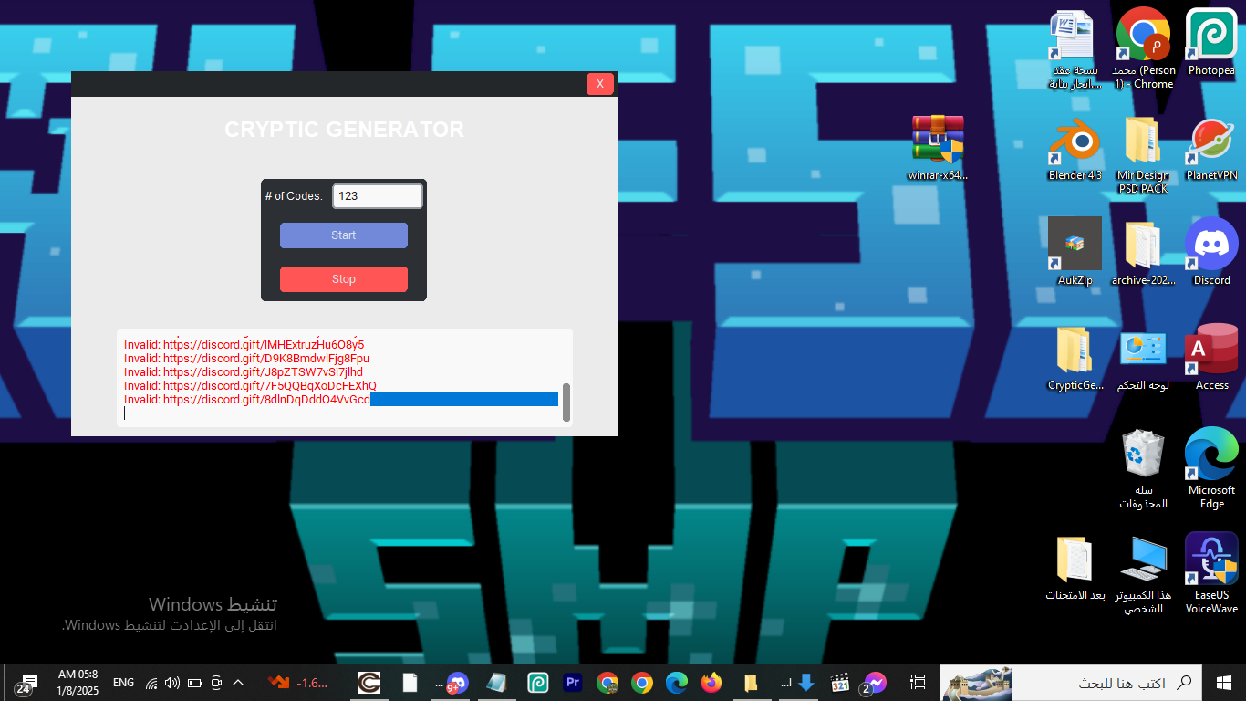
Task: Open the EaseUS VoiceWave desktop shortcut
Action: tap(1211, 573)
